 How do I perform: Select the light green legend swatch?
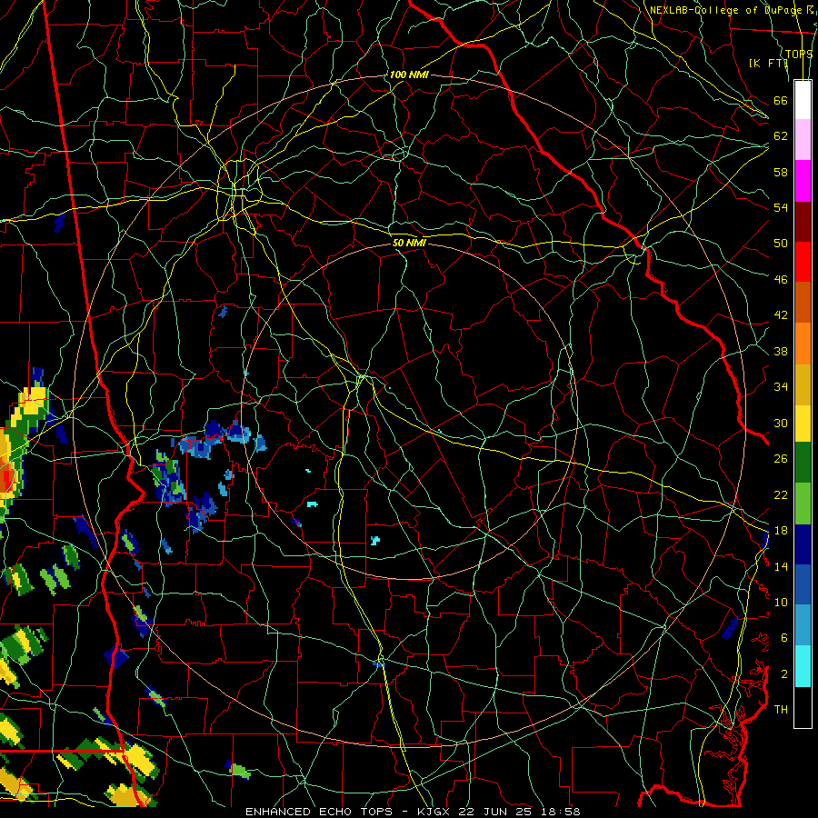803,504
